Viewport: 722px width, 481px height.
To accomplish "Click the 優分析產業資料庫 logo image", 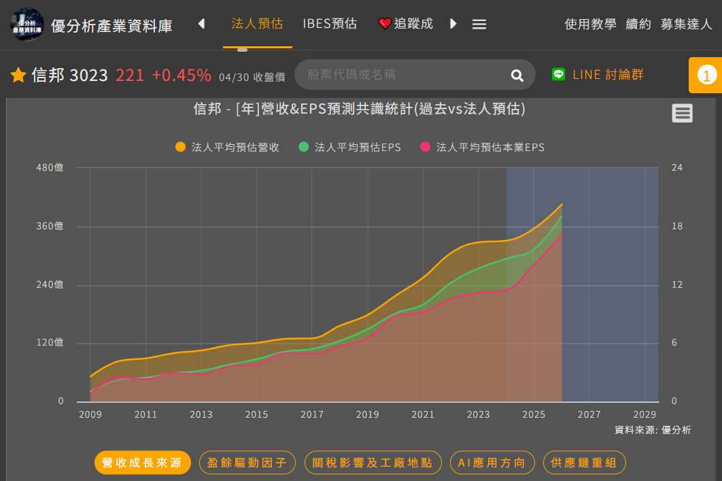I will point(27,24).
